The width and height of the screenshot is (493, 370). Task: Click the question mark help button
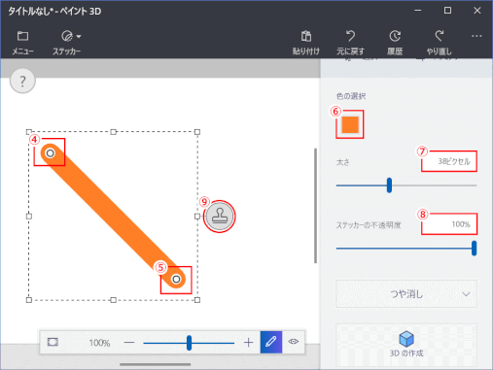(22, 81)
